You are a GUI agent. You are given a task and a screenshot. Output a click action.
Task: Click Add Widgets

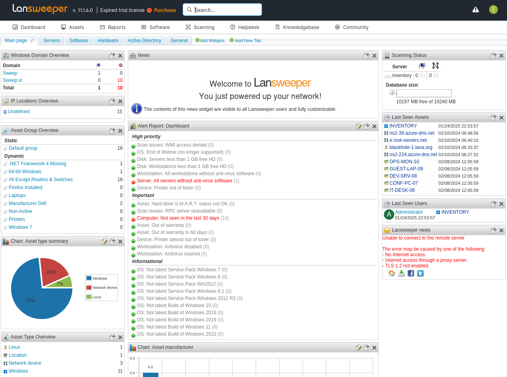[210, 41]
